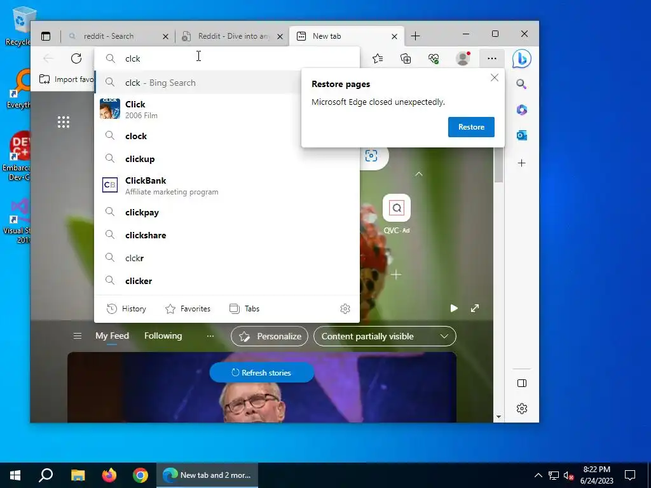Click the address bar text field

[227, 58]
